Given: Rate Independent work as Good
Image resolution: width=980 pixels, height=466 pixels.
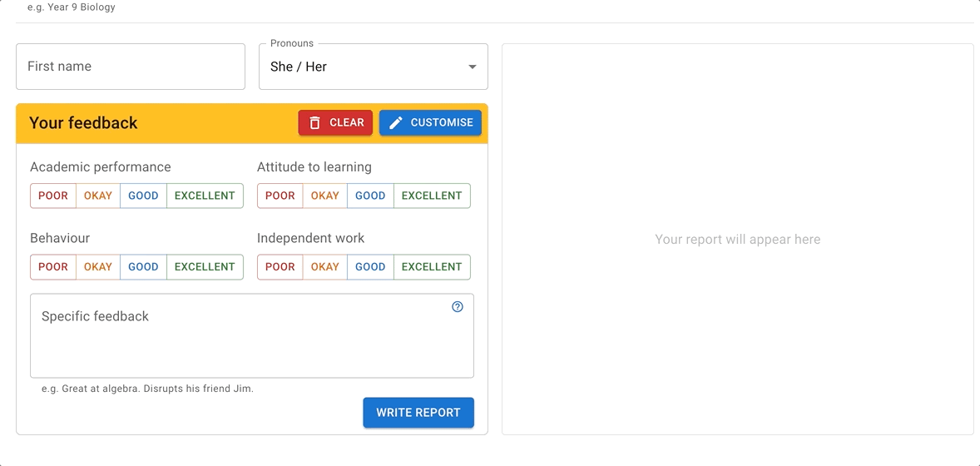Looking at the screenshot, I should [x=370, y=267].
